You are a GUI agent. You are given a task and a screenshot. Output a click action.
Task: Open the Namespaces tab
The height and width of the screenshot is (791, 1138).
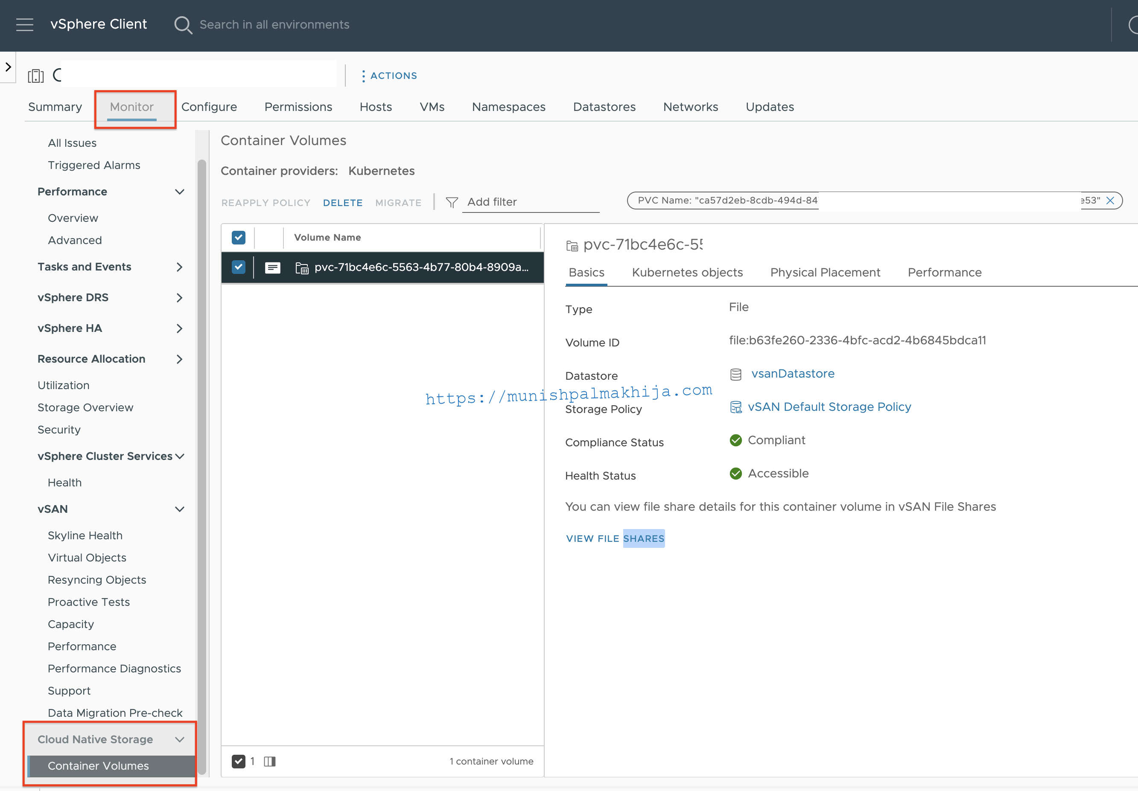click(x=508, y=107)
